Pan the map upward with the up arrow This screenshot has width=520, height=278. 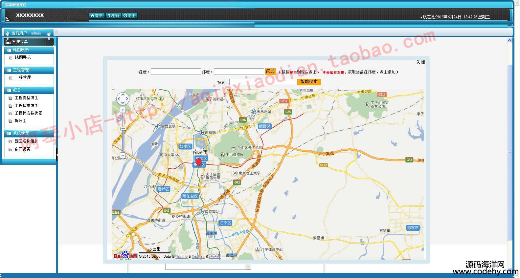[123, 95]
